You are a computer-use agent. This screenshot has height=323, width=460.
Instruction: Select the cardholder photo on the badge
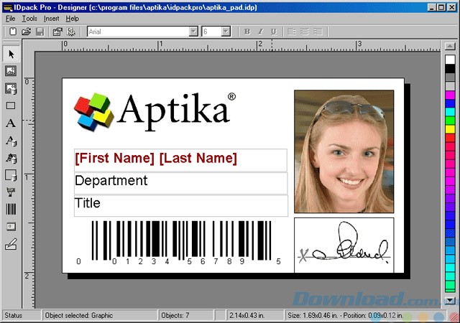tap(344, 151)
